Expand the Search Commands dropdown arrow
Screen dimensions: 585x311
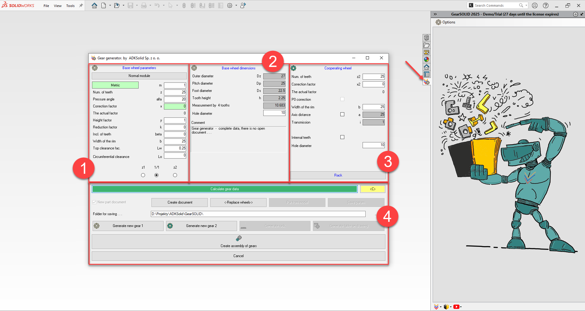pos(526,5)
